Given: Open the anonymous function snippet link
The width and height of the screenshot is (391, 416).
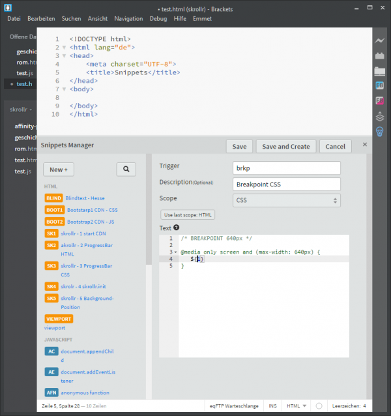Looking at the screenshot, I should point(85,393).
